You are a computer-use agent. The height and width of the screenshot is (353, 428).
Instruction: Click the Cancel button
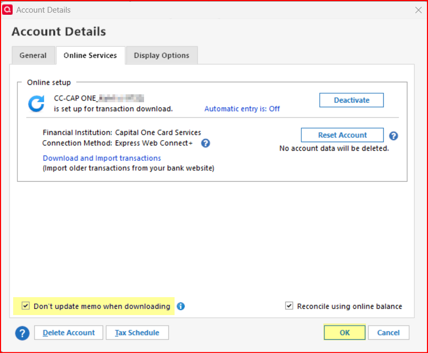pos(389,332)
